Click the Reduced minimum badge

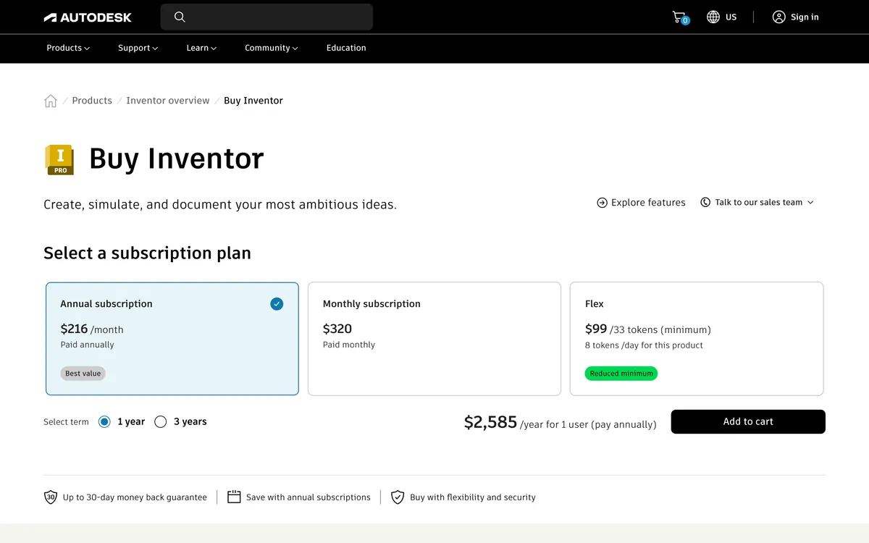click(x=621, y=374)
